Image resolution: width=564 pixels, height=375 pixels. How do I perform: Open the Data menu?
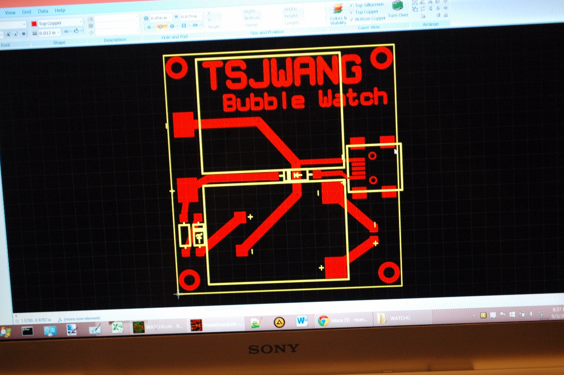pyautogui.click(x=43, y=11)
